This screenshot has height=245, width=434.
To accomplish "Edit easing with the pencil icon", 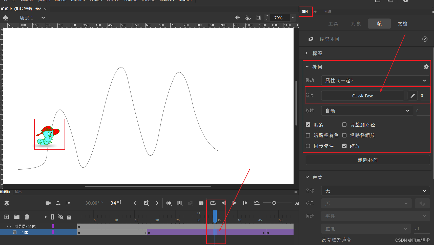I will tap(412, 96).
